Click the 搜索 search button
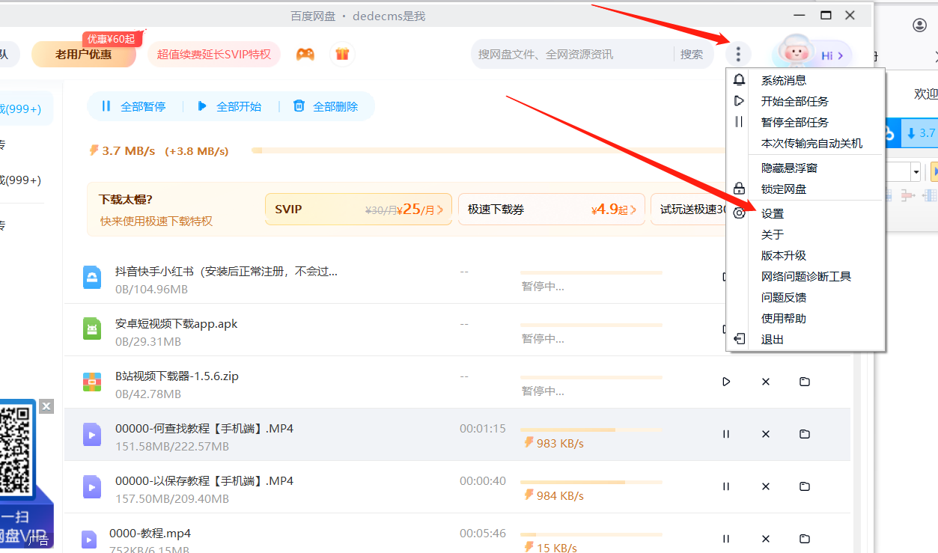 tap(692, 54)
